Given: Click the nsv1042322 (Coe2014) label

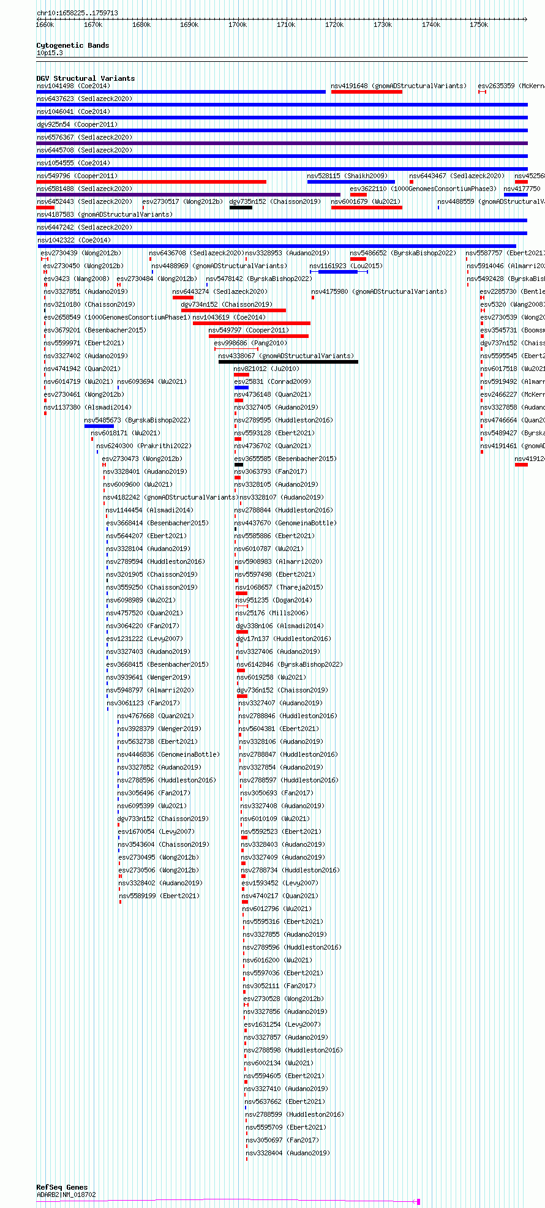Looking at the screenshot, I should (x=73, y=240).
